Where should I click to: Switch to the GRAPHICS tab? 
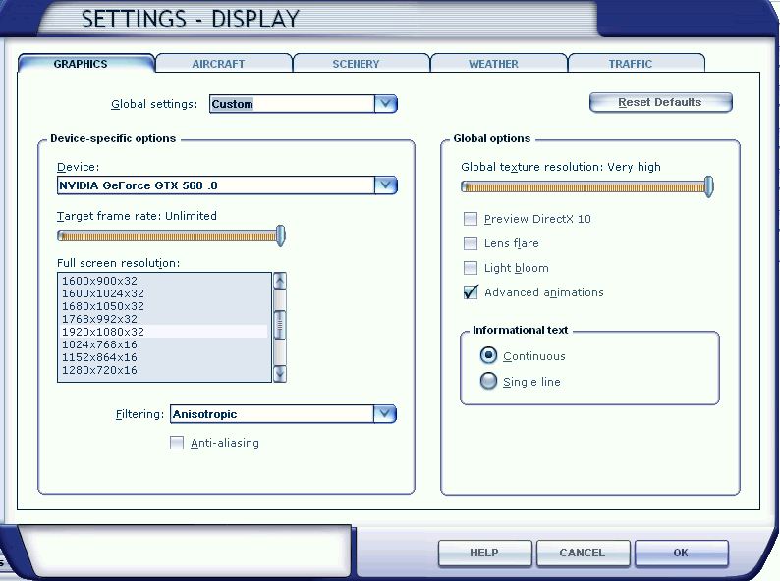(x=86, y=64)
